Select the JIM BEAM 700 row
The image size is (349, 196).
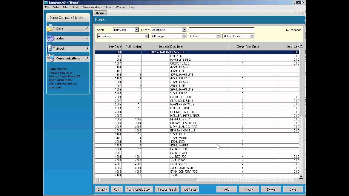click(197, 164)
